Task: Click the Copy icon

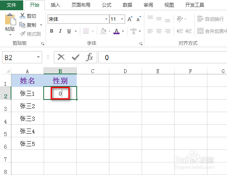Action: (x=22, y=25)
